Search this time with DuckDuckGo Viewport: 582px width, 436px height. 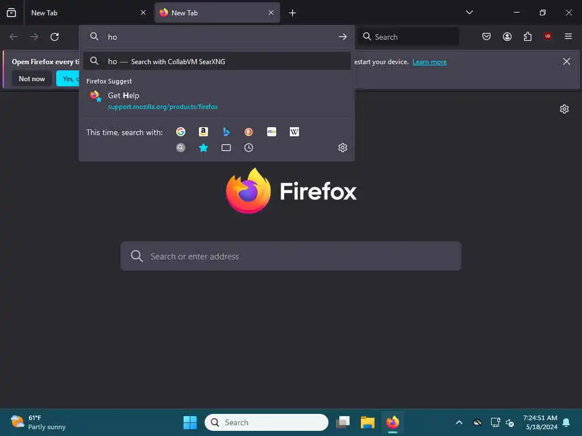[x=249, y=132]
